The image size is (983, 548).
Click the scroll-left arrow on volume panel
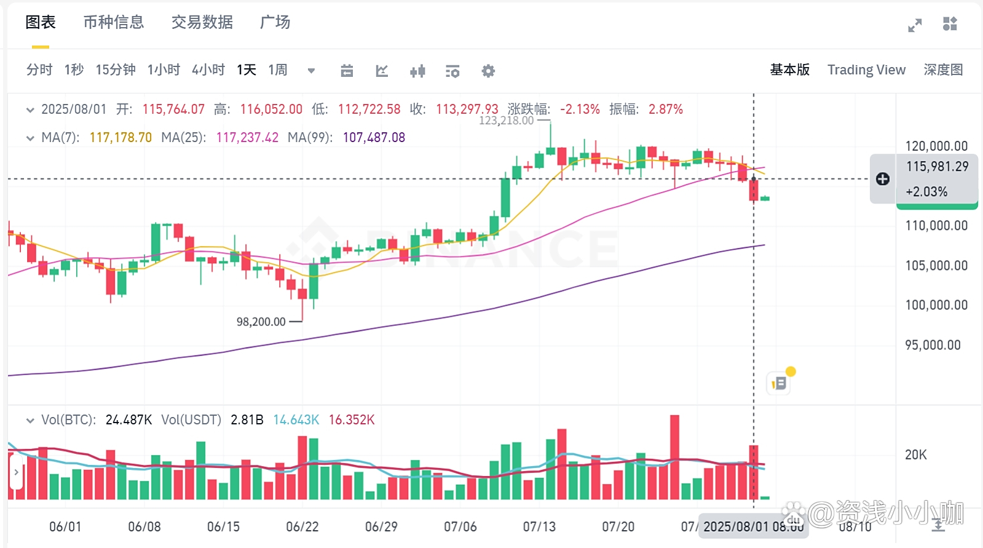point(17,472)
